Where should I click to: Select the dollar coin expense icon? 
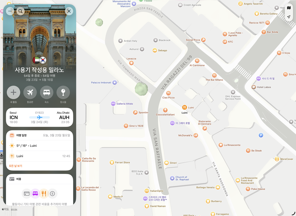(x=52, y=194)
